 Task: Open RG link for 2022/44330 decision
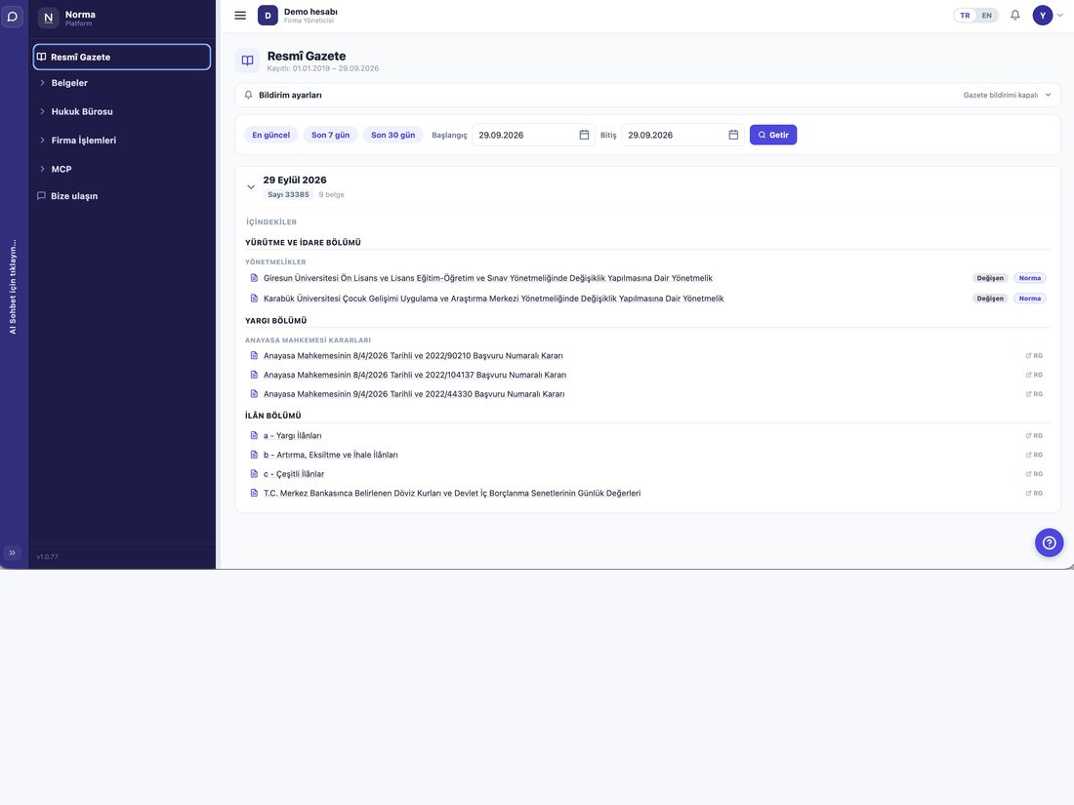point(1034,394)
